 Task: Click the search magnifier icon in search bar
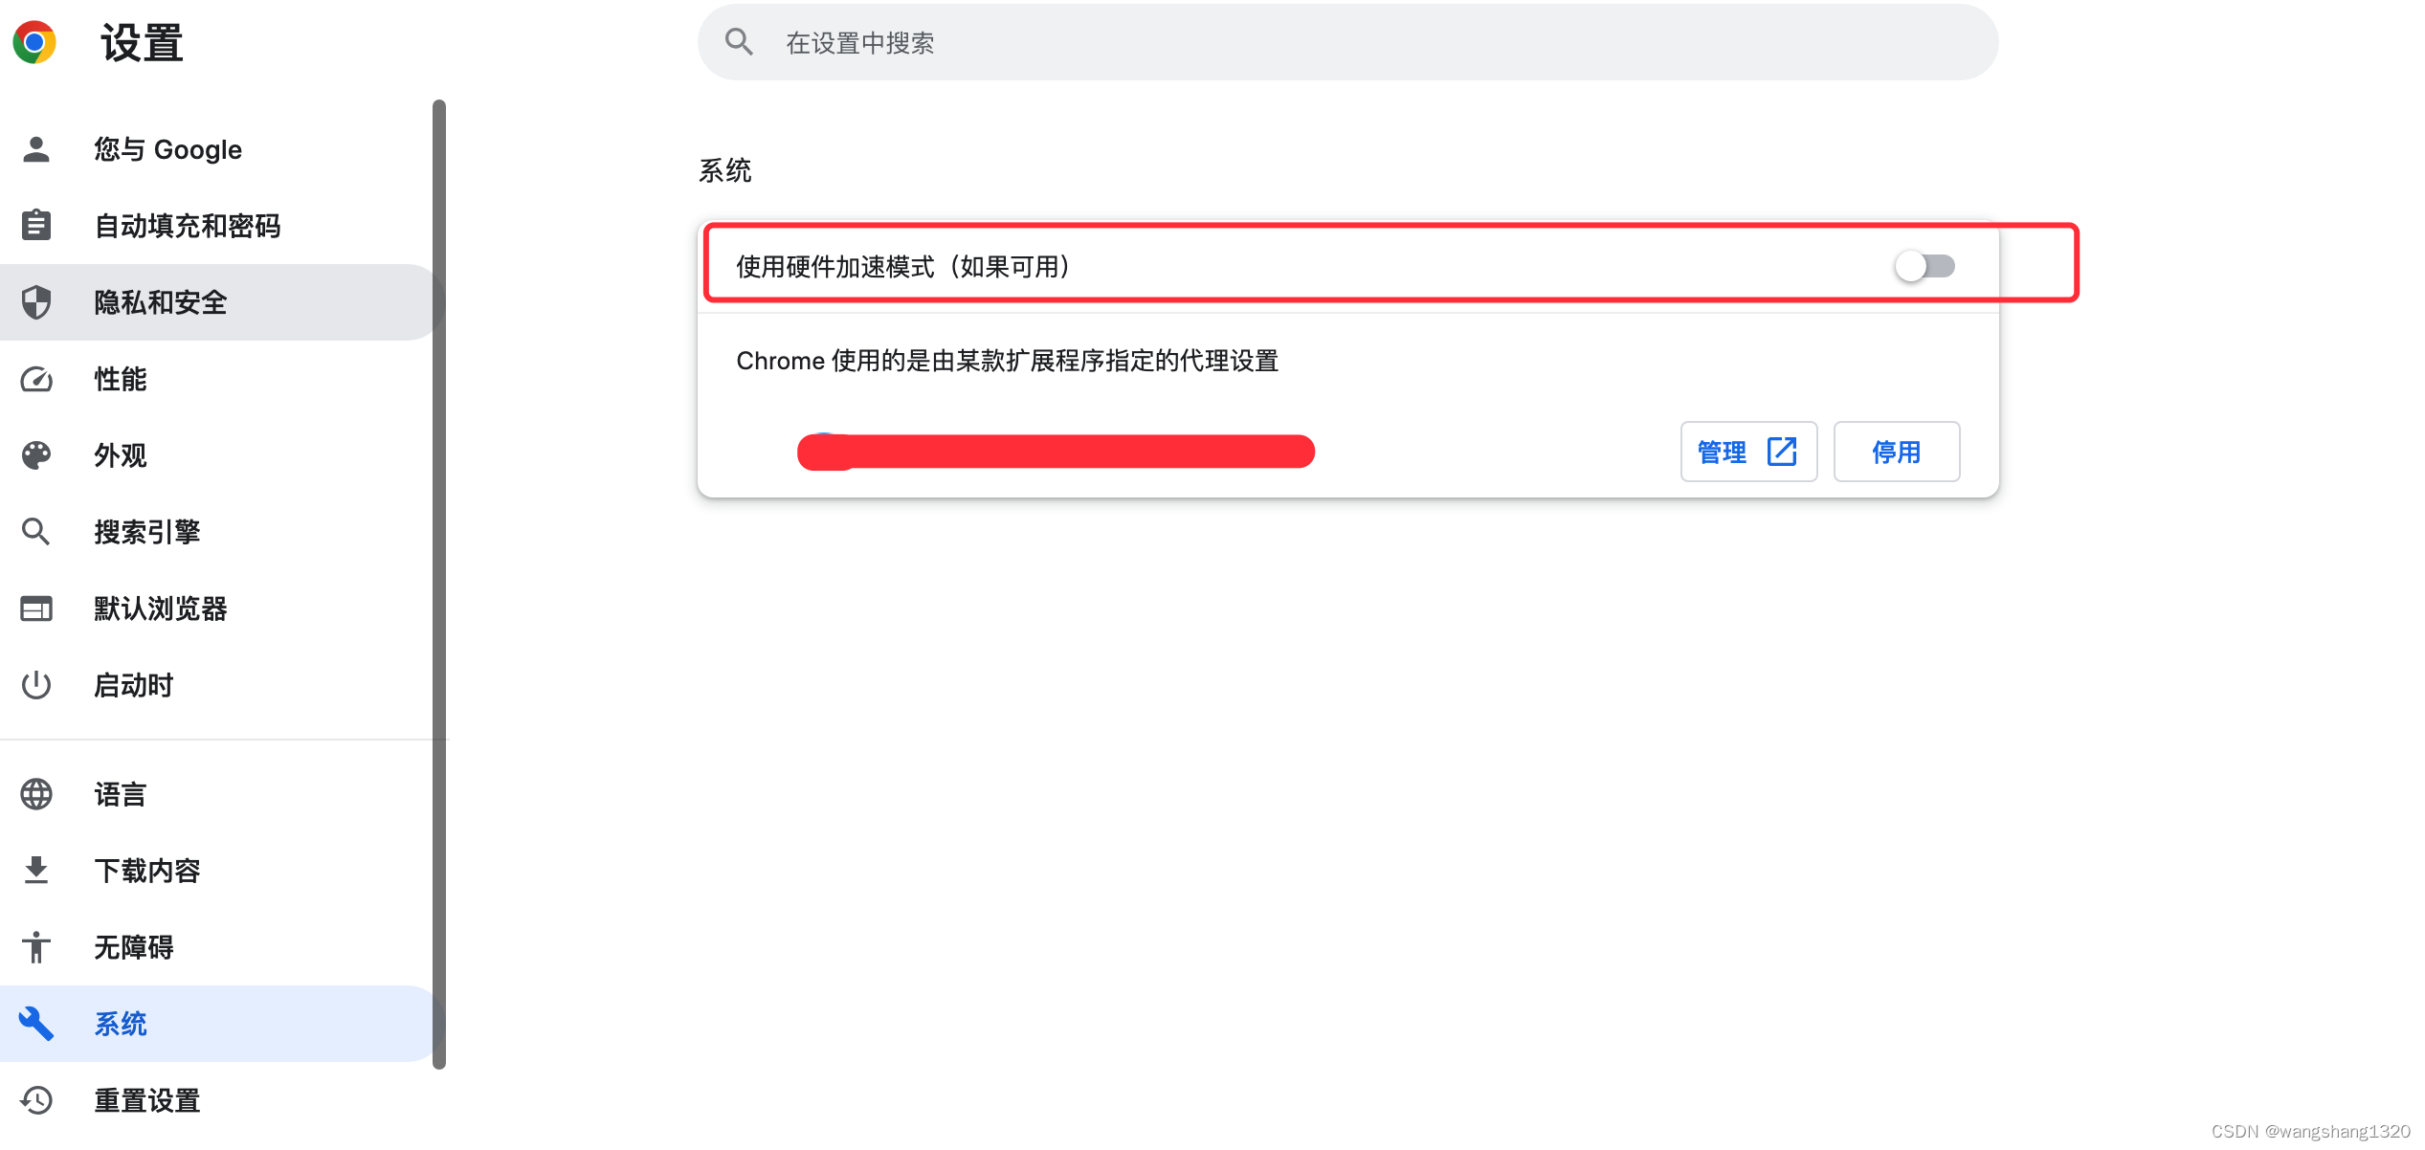tap(739, 42)
